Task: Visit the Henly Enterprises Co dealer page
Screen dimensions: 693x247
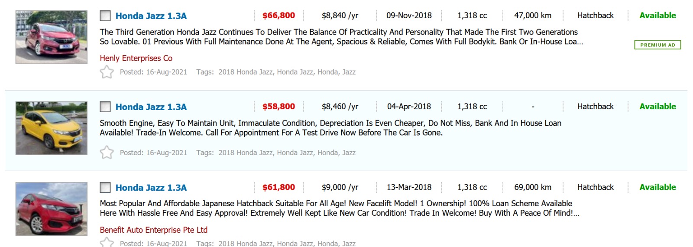Action: pos(136,58)
